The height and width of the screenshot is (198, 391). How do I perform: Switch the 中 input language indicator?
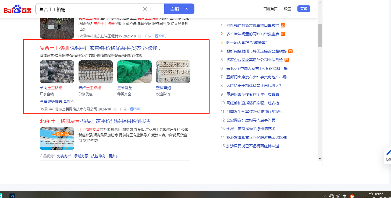[344, 196]
